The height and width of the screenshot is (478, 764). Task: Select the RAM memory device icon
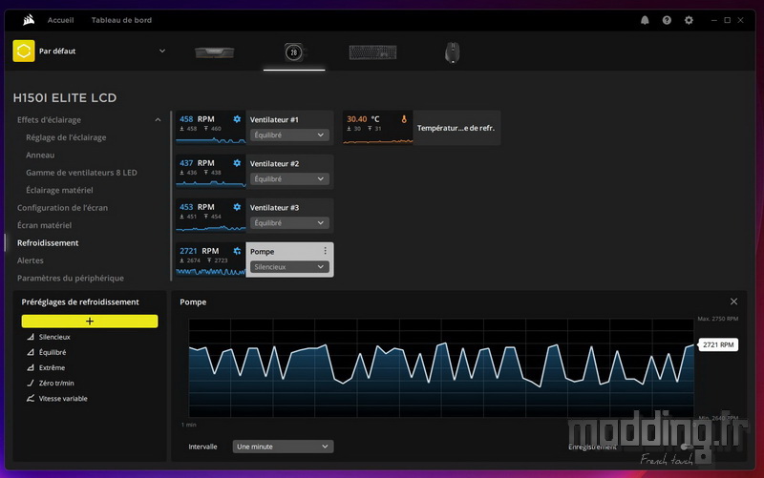tap(214, 52)
